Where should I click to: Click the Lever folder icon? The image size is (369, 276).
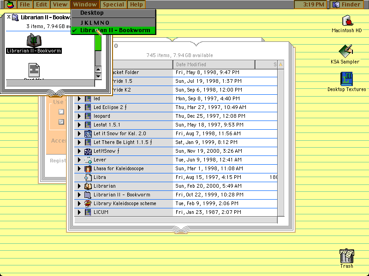click(88, 160)
